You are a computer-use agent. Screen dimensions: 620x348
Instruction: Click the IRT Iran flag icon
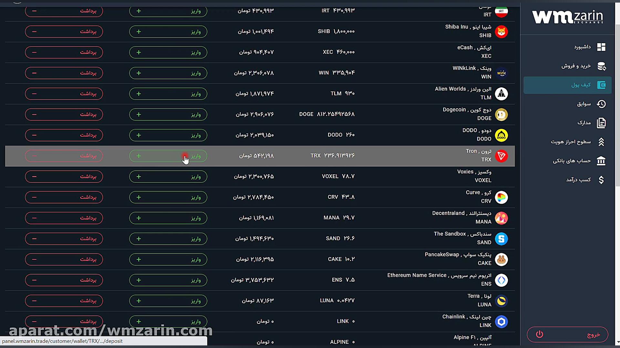[x=501, y=11]
